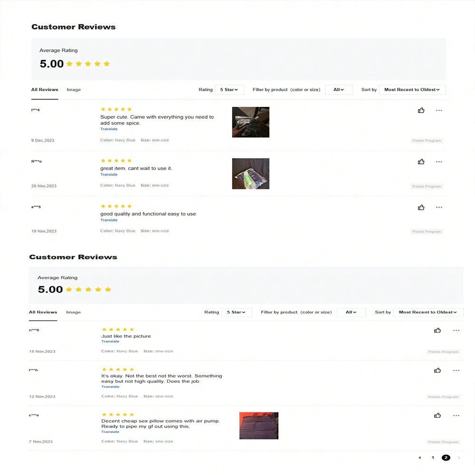The height and width of the screenshot is (475, 475).
Task: Go to page 1 of reviews
Action: coord(433,458)
